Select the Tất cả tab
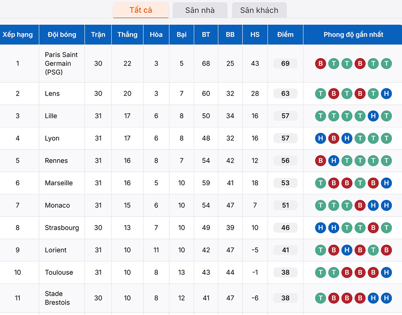Screen dimensions: 402x315 pyautogui.click(x=141, y=10)
